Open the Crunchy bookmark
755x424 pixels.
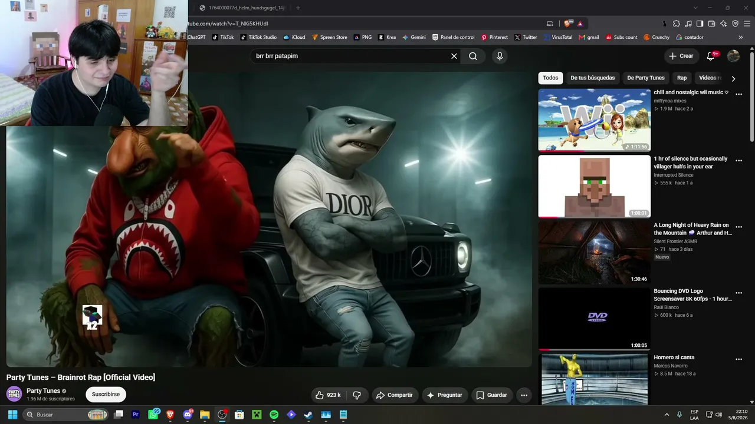click(656, 37)
